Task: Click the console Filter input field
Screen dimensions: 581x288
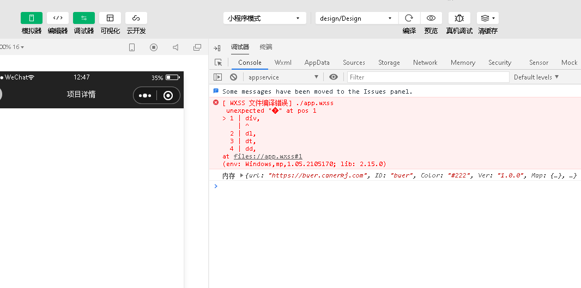Action: click(x=428, y=77)
